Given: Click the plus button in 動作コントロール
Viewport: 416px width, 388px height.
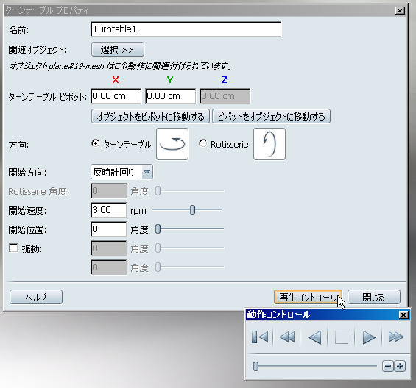Looking at the screenshot, I should pos(400,366).
